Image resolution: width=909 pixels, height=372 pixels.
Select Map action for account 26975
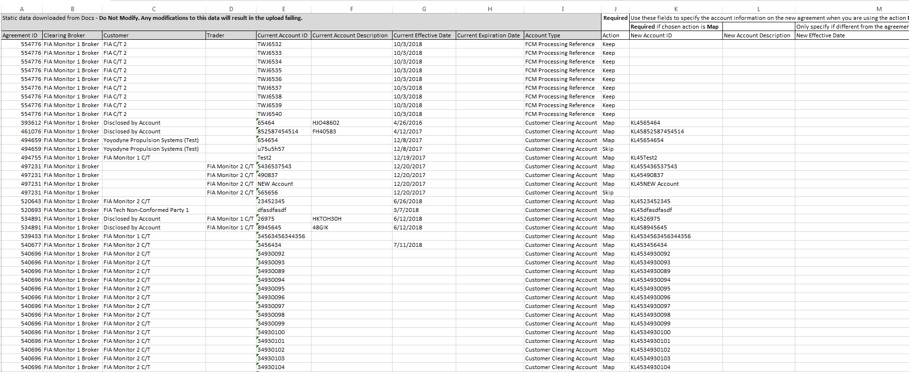[x=615, y=219]
